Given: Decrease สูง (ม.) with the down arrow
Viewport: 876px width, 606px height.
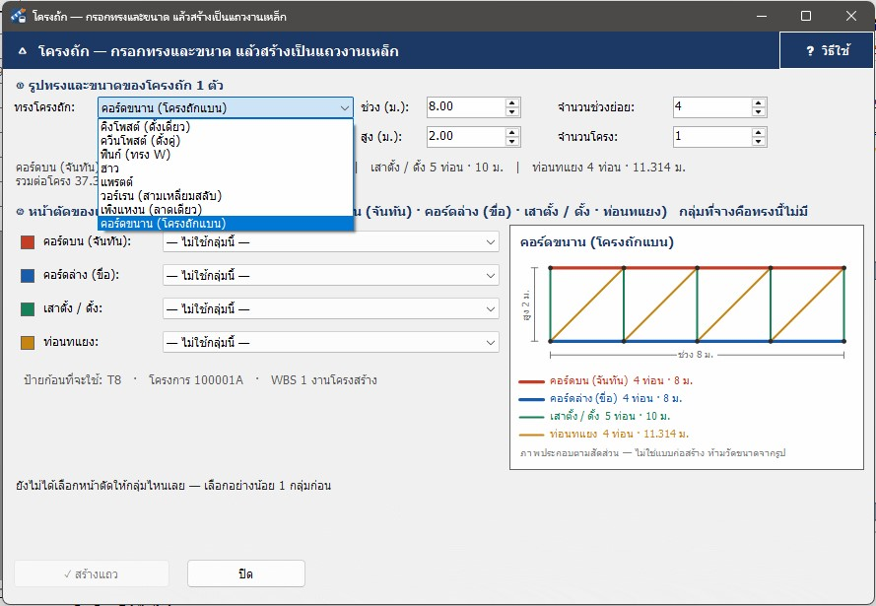Looking at the screenshot, I should 512,141.
